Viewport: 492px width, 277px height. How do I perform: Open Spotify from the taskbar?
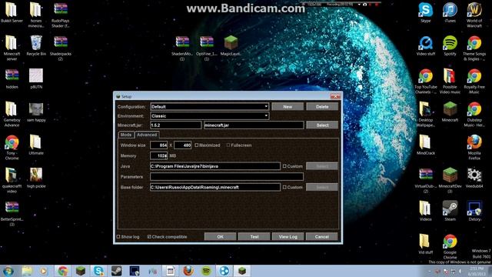(x=206, y=271)
